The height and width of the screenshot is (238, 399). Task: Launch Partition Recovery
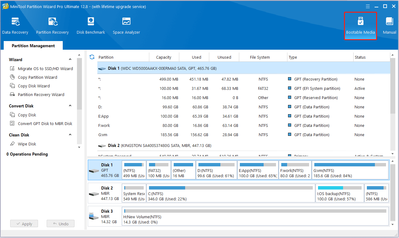click(x=52, y=25)
